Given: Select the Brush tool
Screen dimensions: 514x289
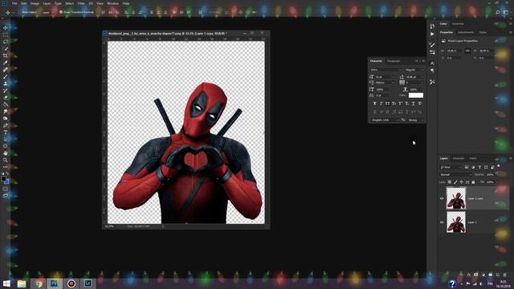Looking at the screenshot, I should coord(6,76).
